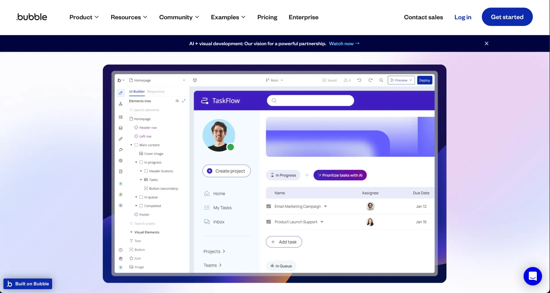Open the chat support widget icon
Image resolution: width=550 pixels, height=293 pixels.
pyautogui.click(x=533, y=276)
